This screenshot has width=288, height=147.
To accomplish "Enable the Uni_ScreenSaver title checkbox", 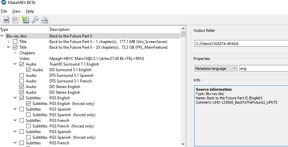I will pyautogui.click(x=15, y=42).
